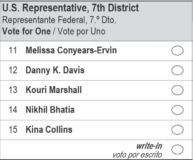Select the Kina Collins vote oval

[x=177, y=130]
